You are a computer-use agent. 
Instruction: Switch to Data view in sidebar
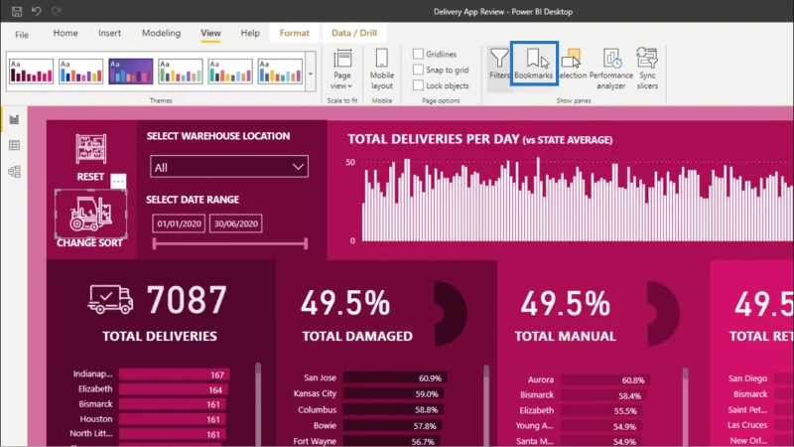14,145
